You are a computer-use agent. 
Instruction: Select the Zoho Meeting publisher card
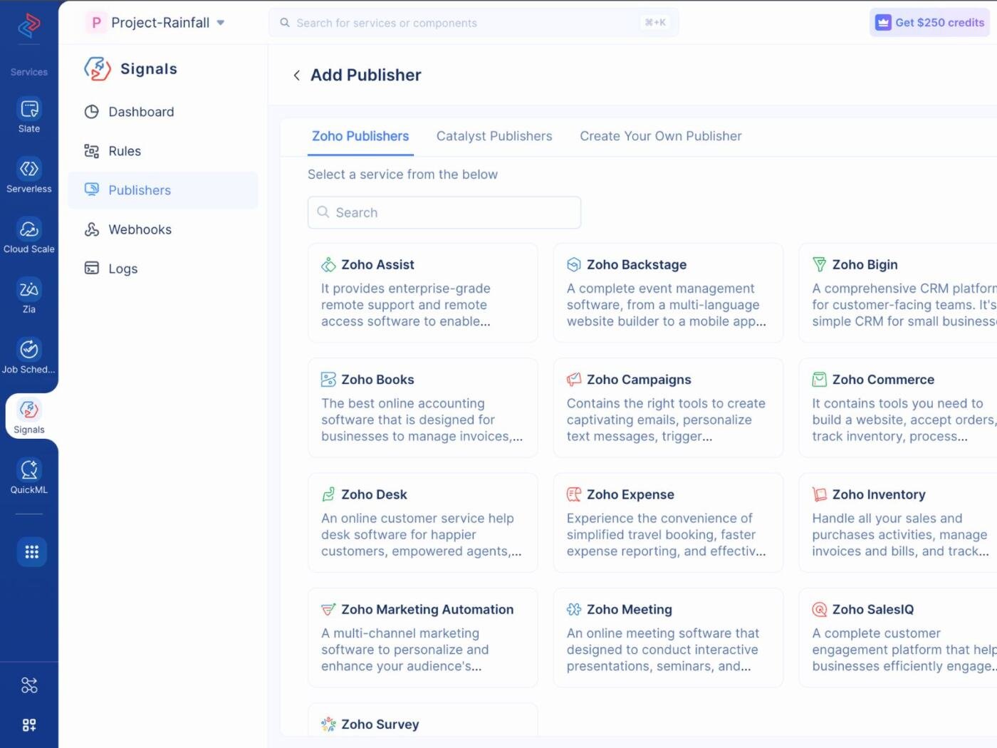[x=668, y=638]
